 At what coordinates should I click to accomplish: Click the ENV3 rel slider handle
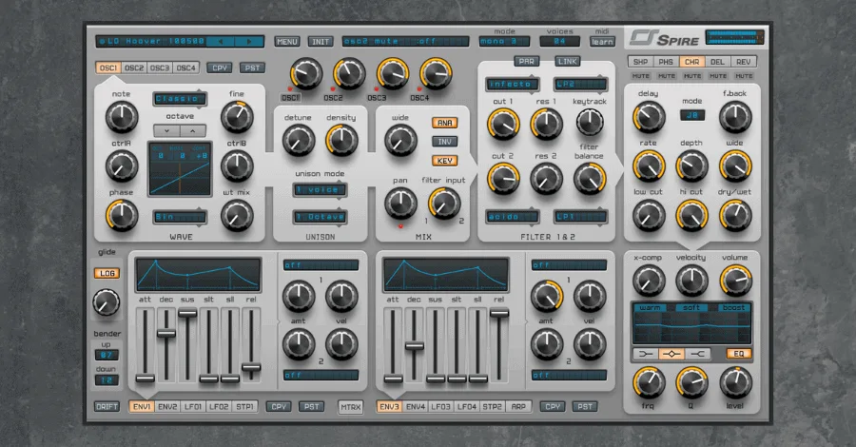[x=499, y=313]
